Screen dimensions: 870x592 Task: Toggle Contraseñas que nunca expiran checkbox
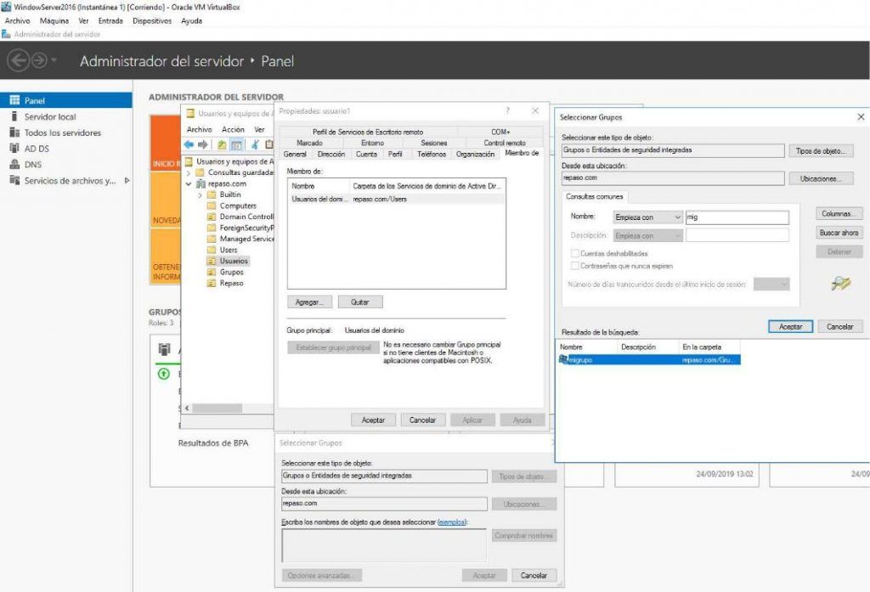(575, 266)
